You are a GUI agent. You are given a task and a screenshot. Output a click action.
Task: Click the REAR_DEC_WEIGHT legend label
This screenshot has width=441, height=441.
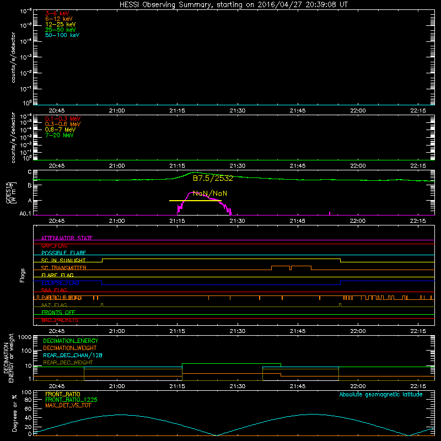coord(68,363)
